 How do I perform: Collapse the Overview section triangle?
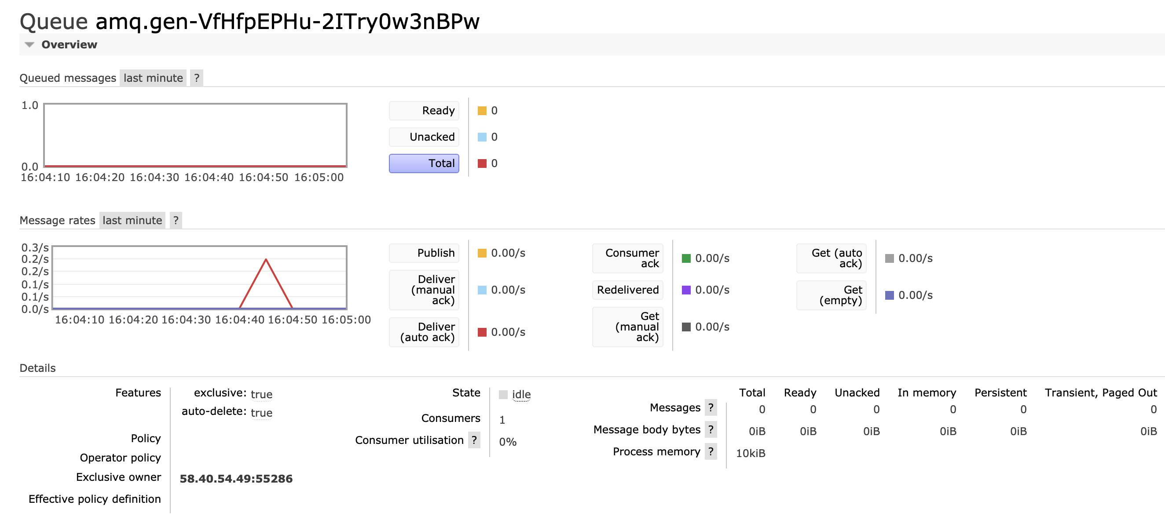[29, 45]
